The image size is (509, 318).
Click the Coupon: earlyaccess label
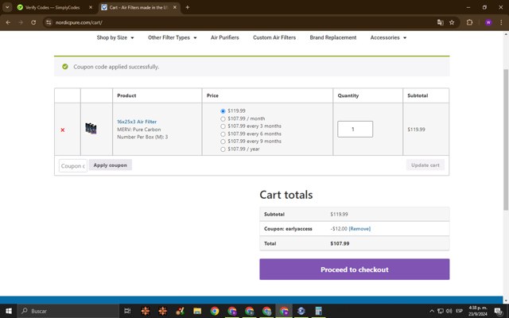[288, 229]
